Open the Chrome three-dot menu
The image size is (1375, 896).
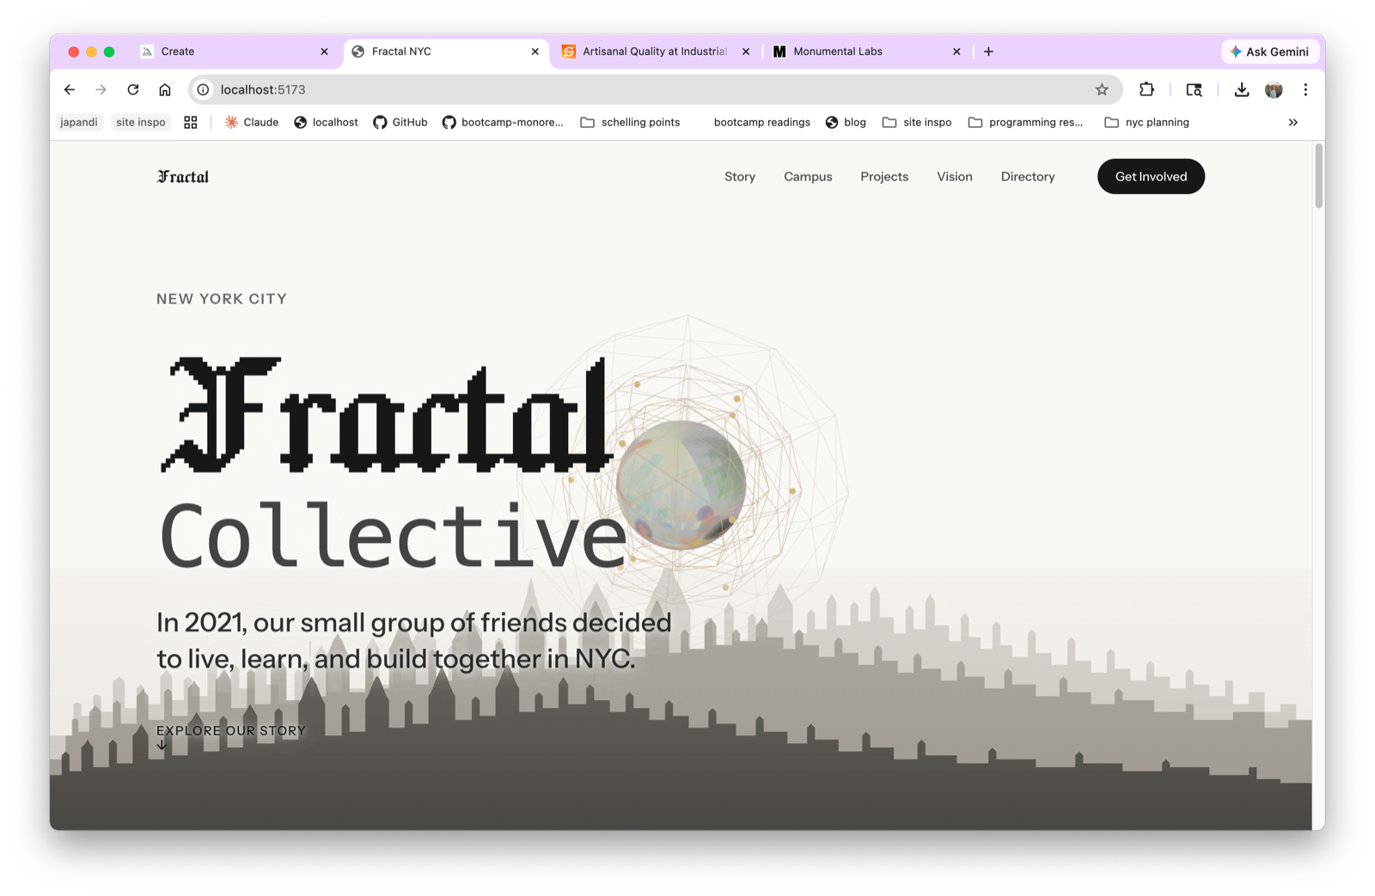1306,89
